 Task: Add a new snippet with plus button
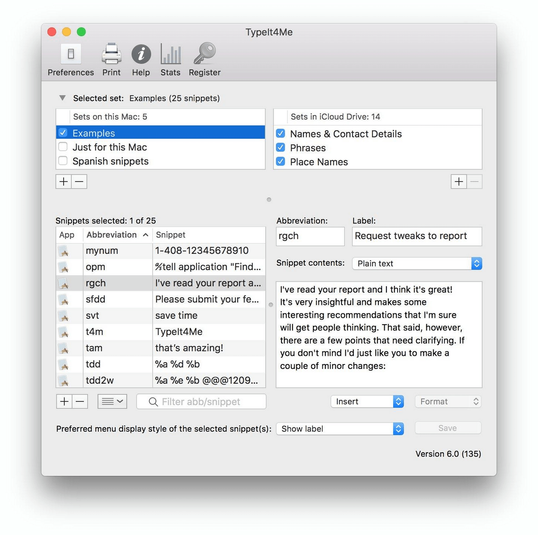pyautogui.click(x=64, y=402)
